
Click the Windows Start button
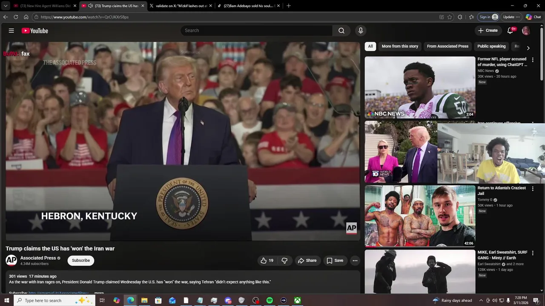coord(6,300)
